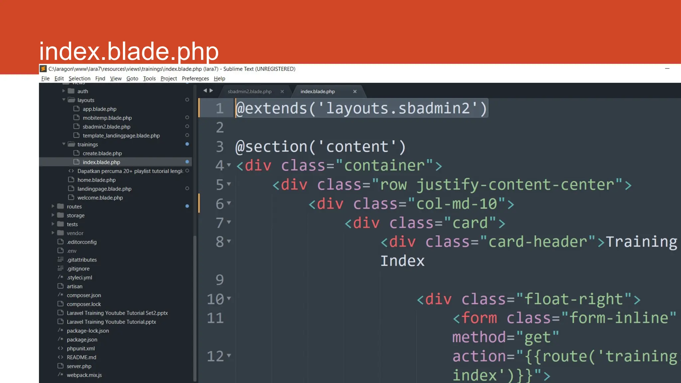Collapse the layouts folder

(64, 100)
